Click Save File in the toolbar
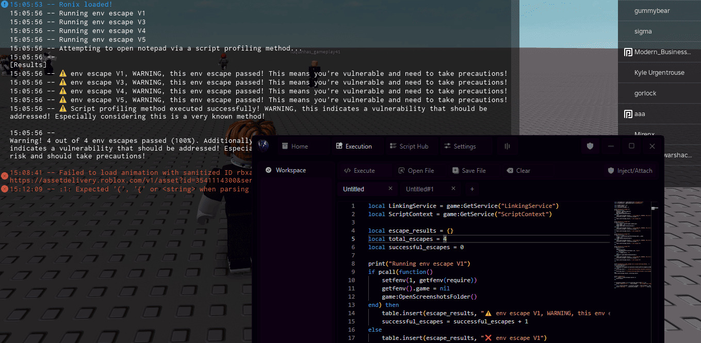This screenshot has height=343, width=701. click(x=469, y=171)
